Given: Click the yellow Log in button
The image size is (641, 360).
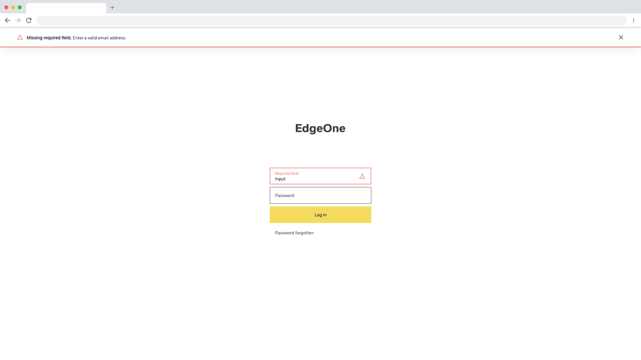Looking at the screenshot, I should coord(320,215).
